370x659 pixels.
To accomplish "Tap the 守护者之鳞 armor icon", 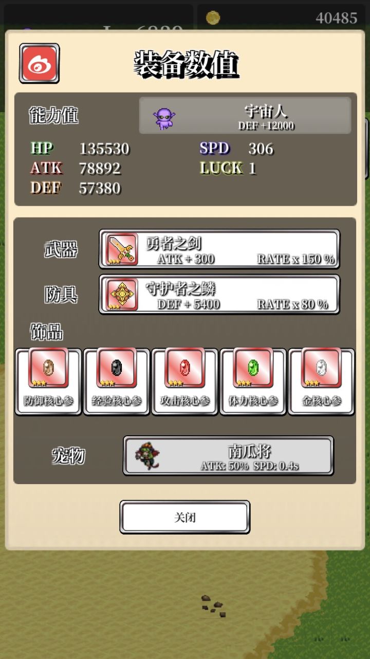I will (122, 295).
